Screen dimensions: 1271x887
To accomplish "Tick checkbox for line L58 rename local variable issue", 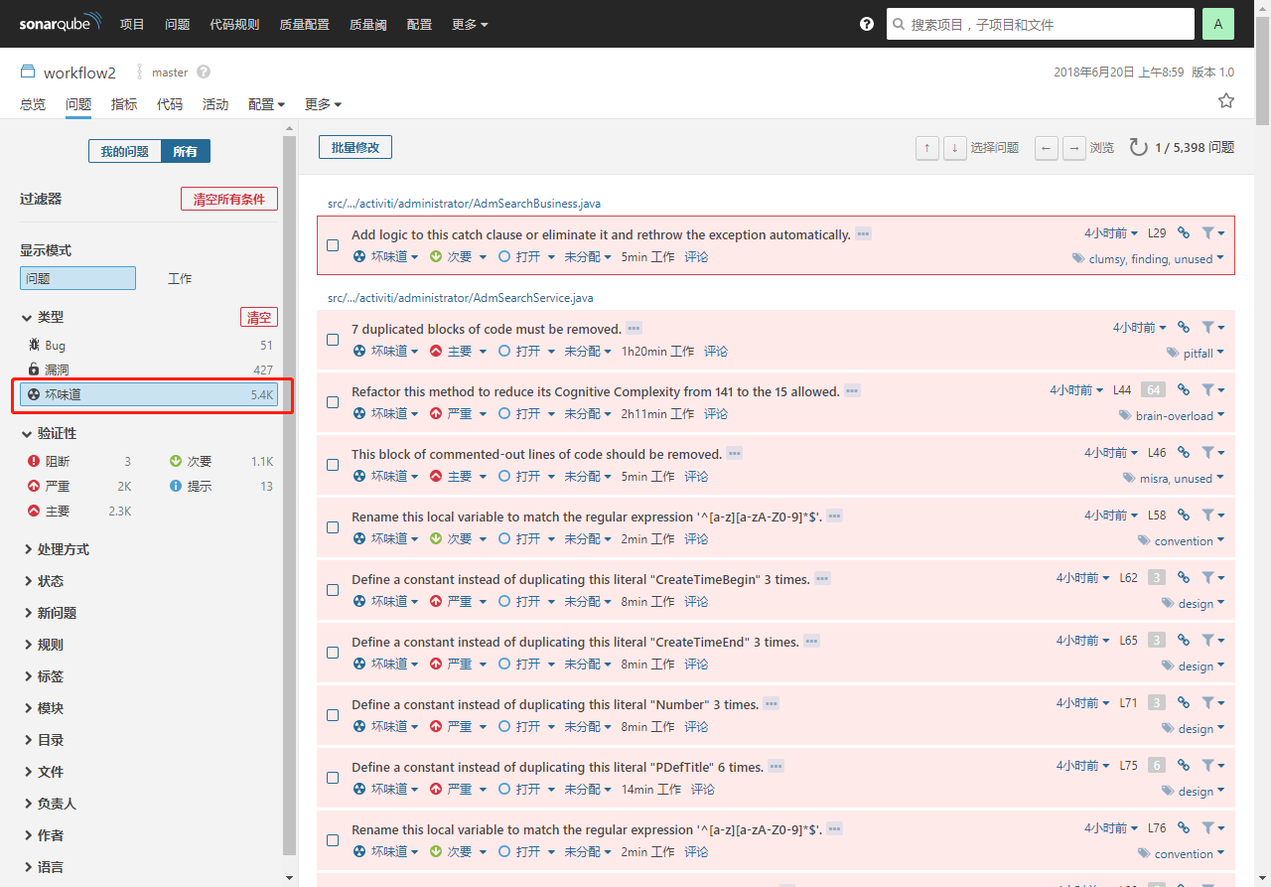I will coord(333,527).
